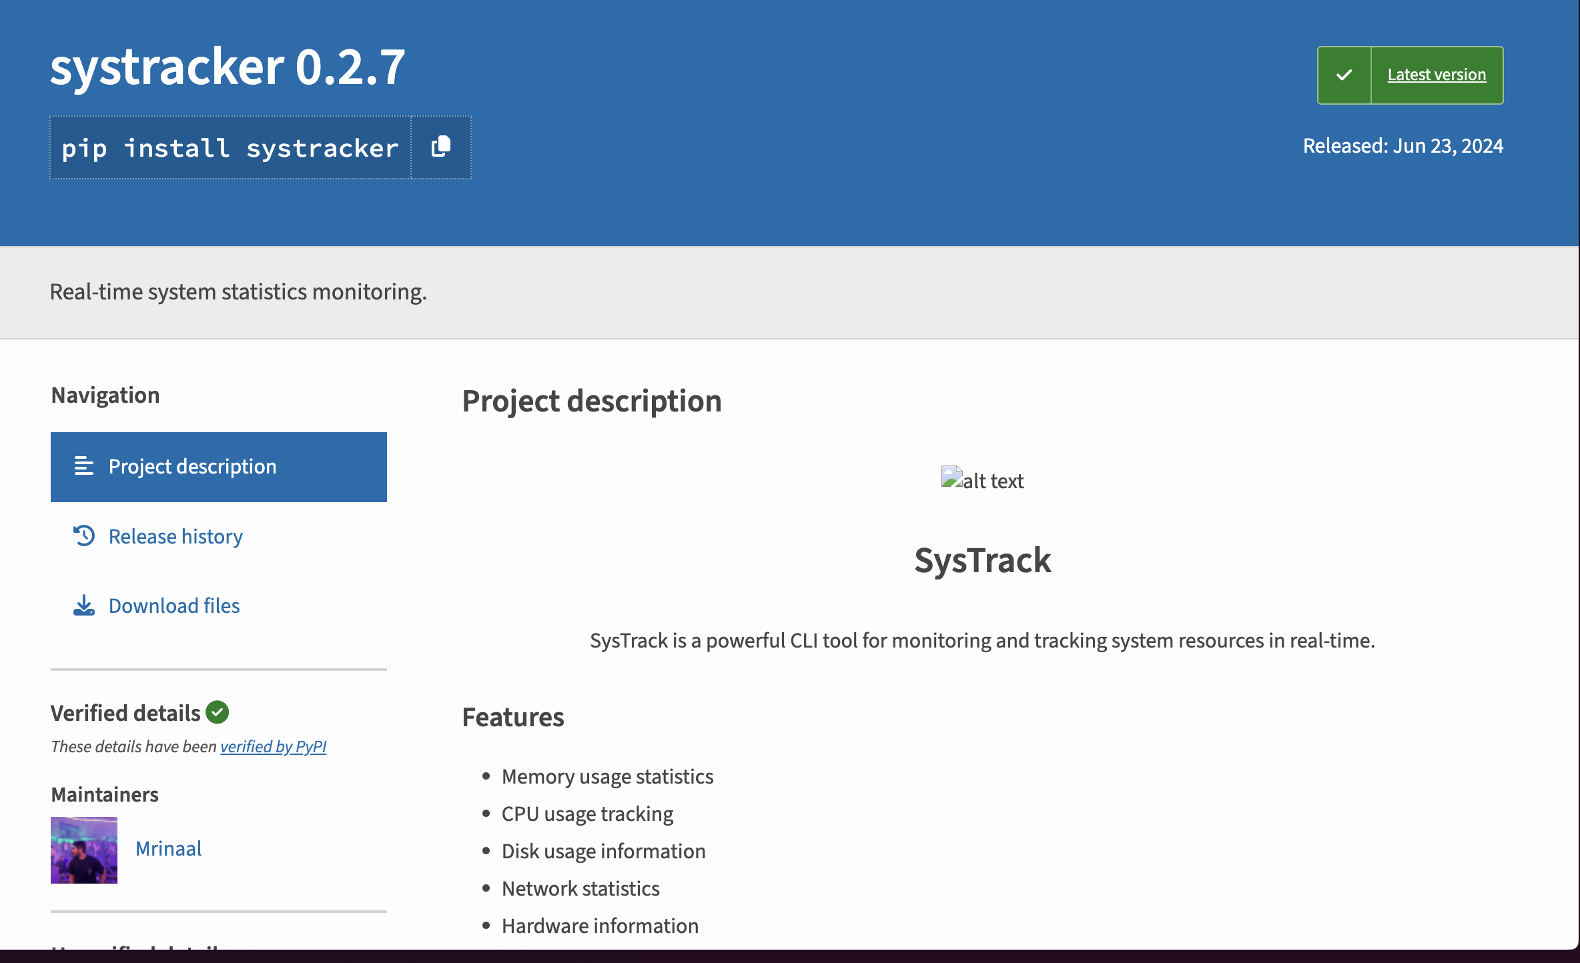
Task: Click the Disk usage information list item
Action: point(603,851)
